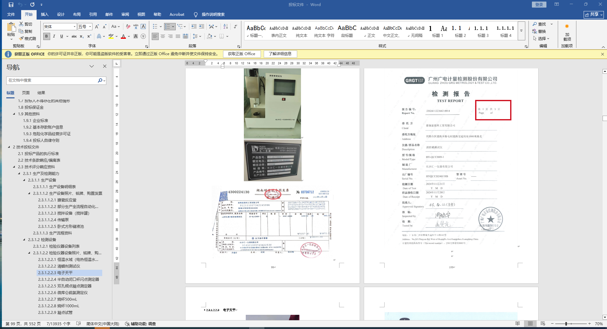The image size is (607, 329).
Task: Toggle italic formatting
Action: coord(54,36)
